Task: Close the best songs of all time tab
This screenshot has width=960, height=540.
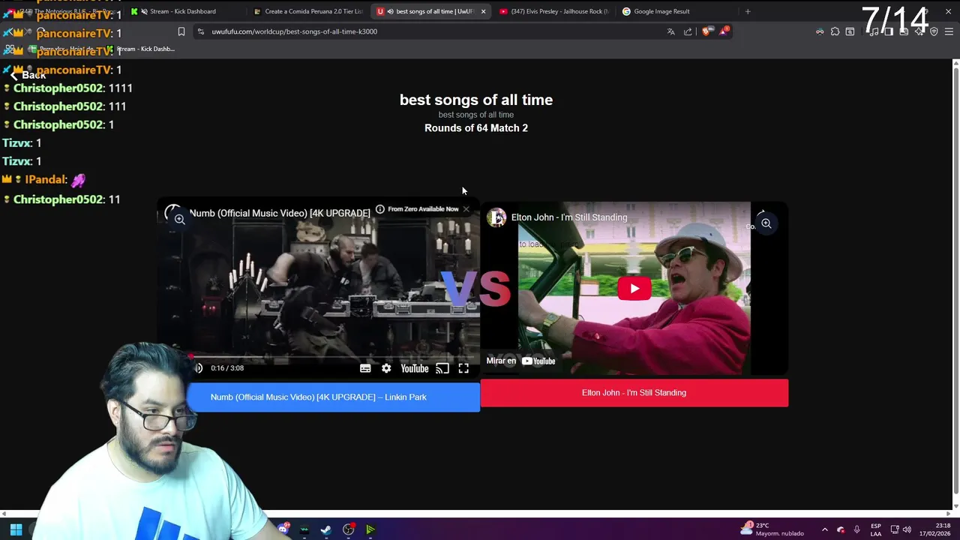Action: click(x=483, y=11)
